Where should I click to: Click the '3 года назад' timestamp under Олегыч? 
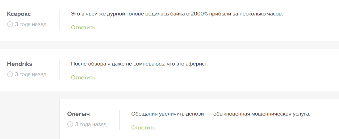point(91,124)
